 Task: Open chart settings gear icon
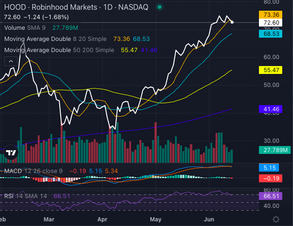pyautogui.click(x=276, y=219)
